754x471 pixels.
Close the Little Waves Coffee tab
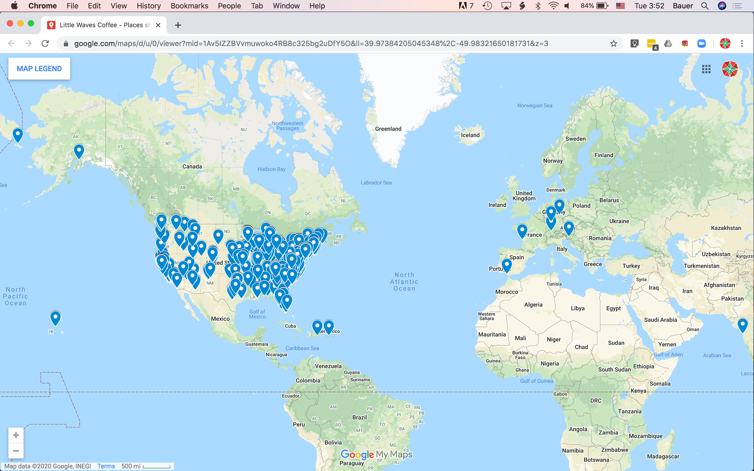click(x=158, y=25)
